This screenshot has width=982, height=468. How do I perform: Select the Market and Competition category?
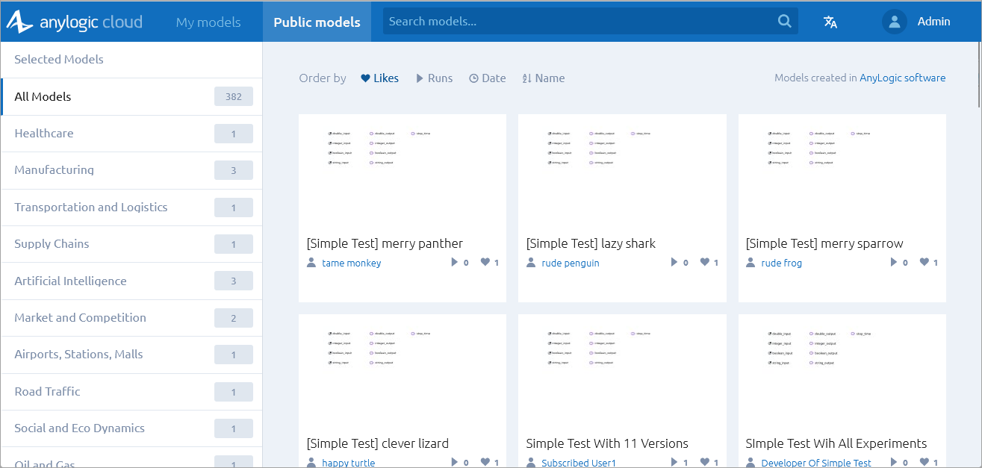click(x=131, y=318)
